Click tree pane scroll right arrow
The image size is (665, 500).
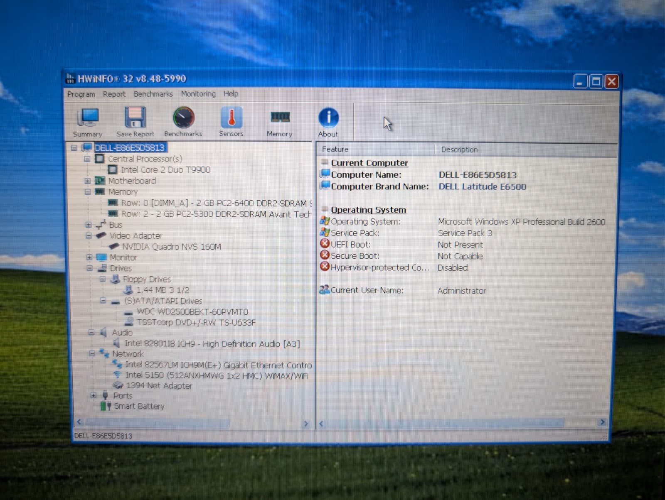point(306,424)
